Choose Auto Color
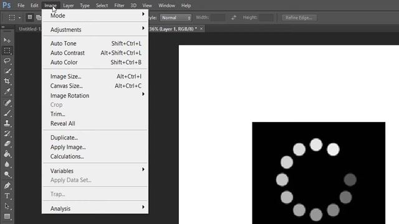The image size is (399, 224). (x=95, y=62)
